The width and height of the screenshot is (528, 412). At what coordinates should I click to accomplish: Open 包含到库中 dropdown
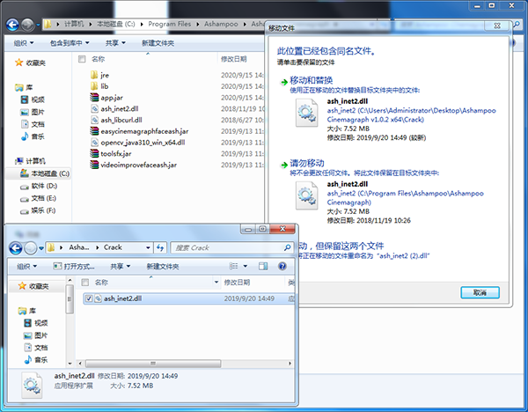(70, 43)
